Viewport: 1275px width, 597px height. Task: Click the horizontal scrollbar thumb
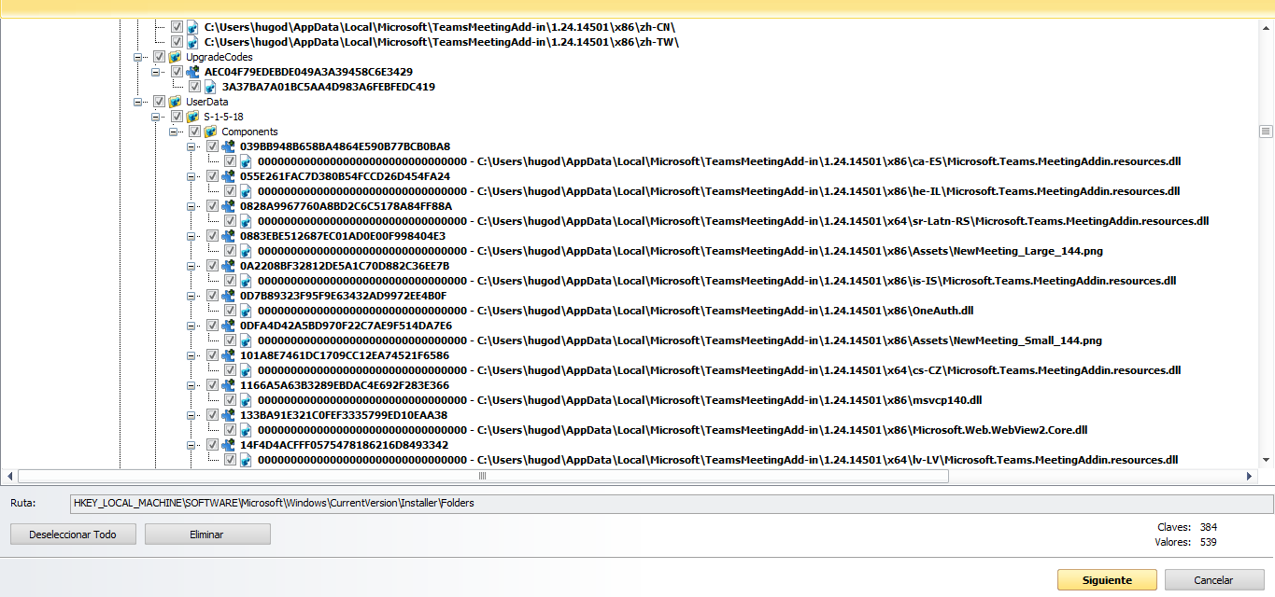click(482, 476)
